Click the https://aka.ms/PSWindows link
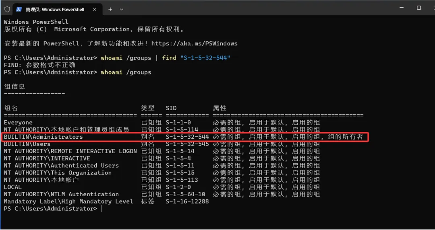Image resolution: width=435 pixels, height=230 pixels. tap(195, 43)
